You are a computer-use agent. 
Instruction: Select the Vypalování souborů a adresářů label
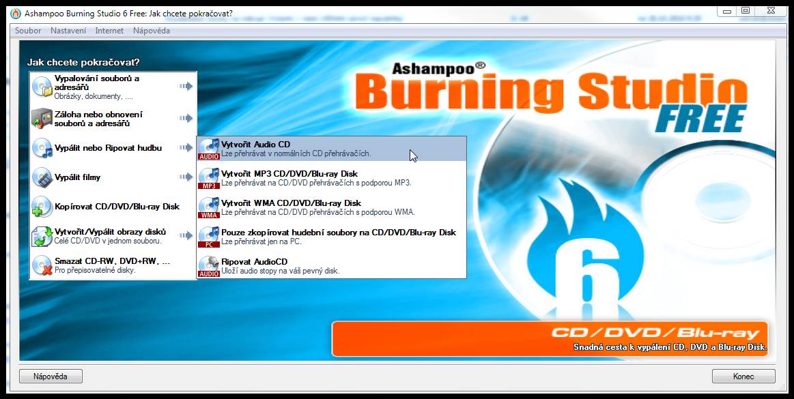pos(97,83)
